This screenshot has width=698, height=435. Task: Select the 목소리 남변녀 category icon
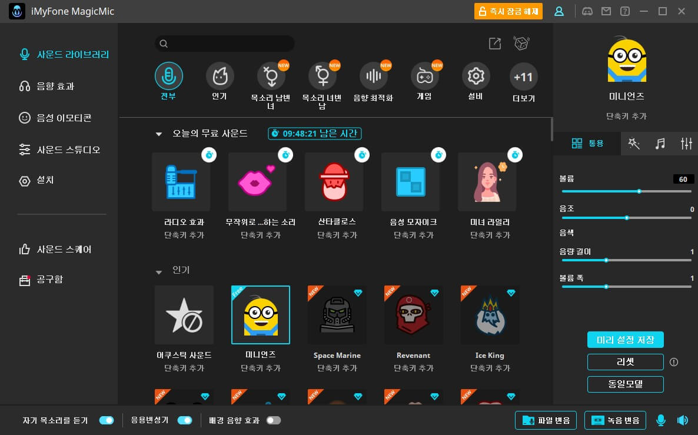[x=271, y=76]
